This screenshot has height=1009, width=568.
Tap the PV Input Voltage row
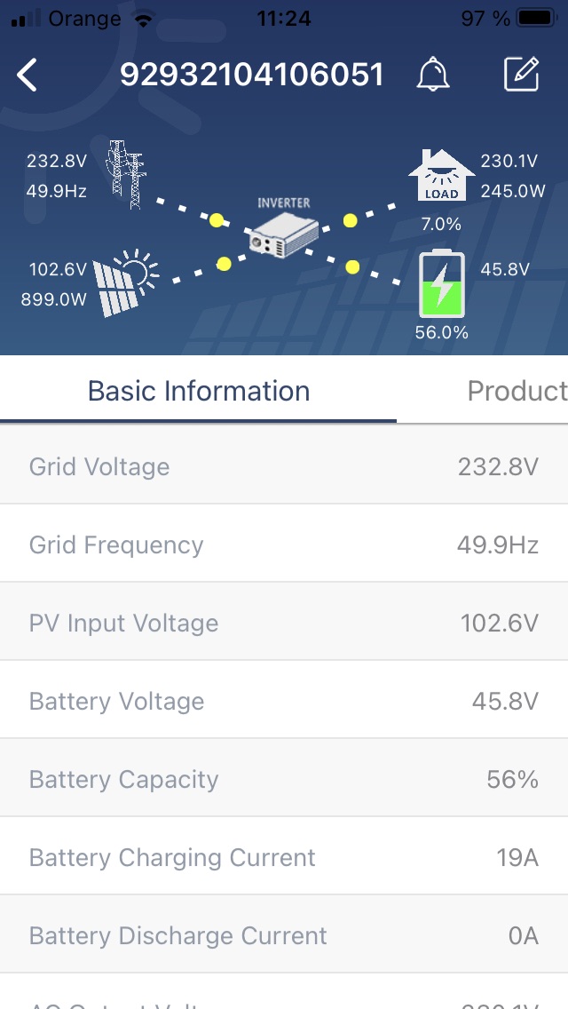point(284,623)
